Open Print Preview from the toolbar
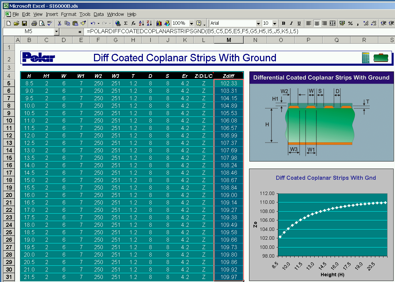 [x=42, y=23]
